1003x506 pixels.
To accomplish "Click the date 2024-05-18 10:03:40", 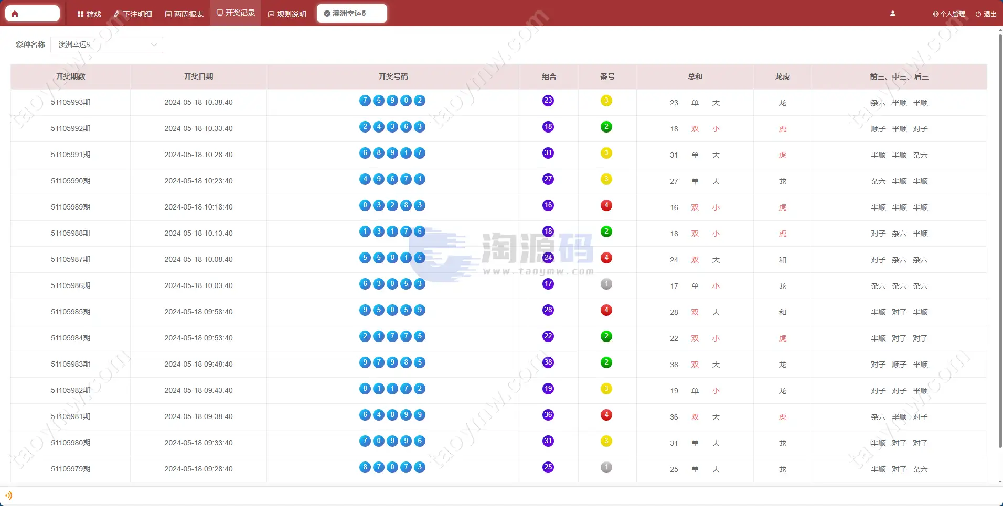I will 198,285.
